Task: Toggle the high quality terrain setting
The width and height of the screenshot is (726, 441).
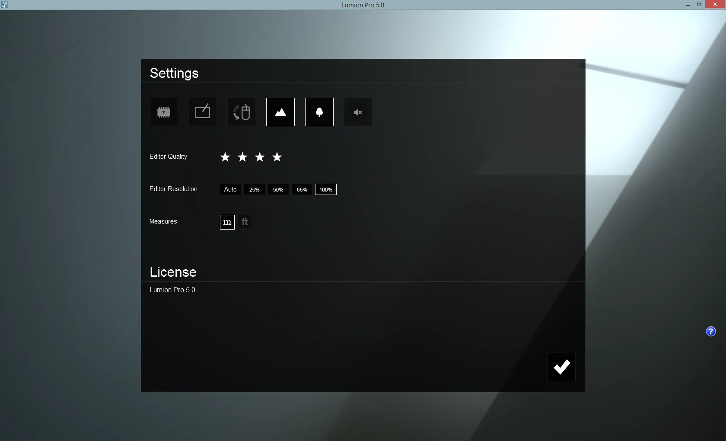Action: tap(280, 112)
